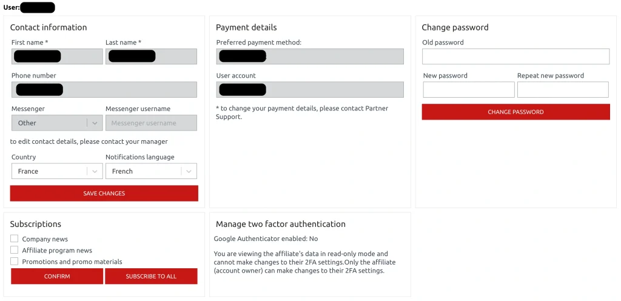Enable Promotions and promo materials checkbox
Viewport: 621px width, 301px height.
coord(15,262)
